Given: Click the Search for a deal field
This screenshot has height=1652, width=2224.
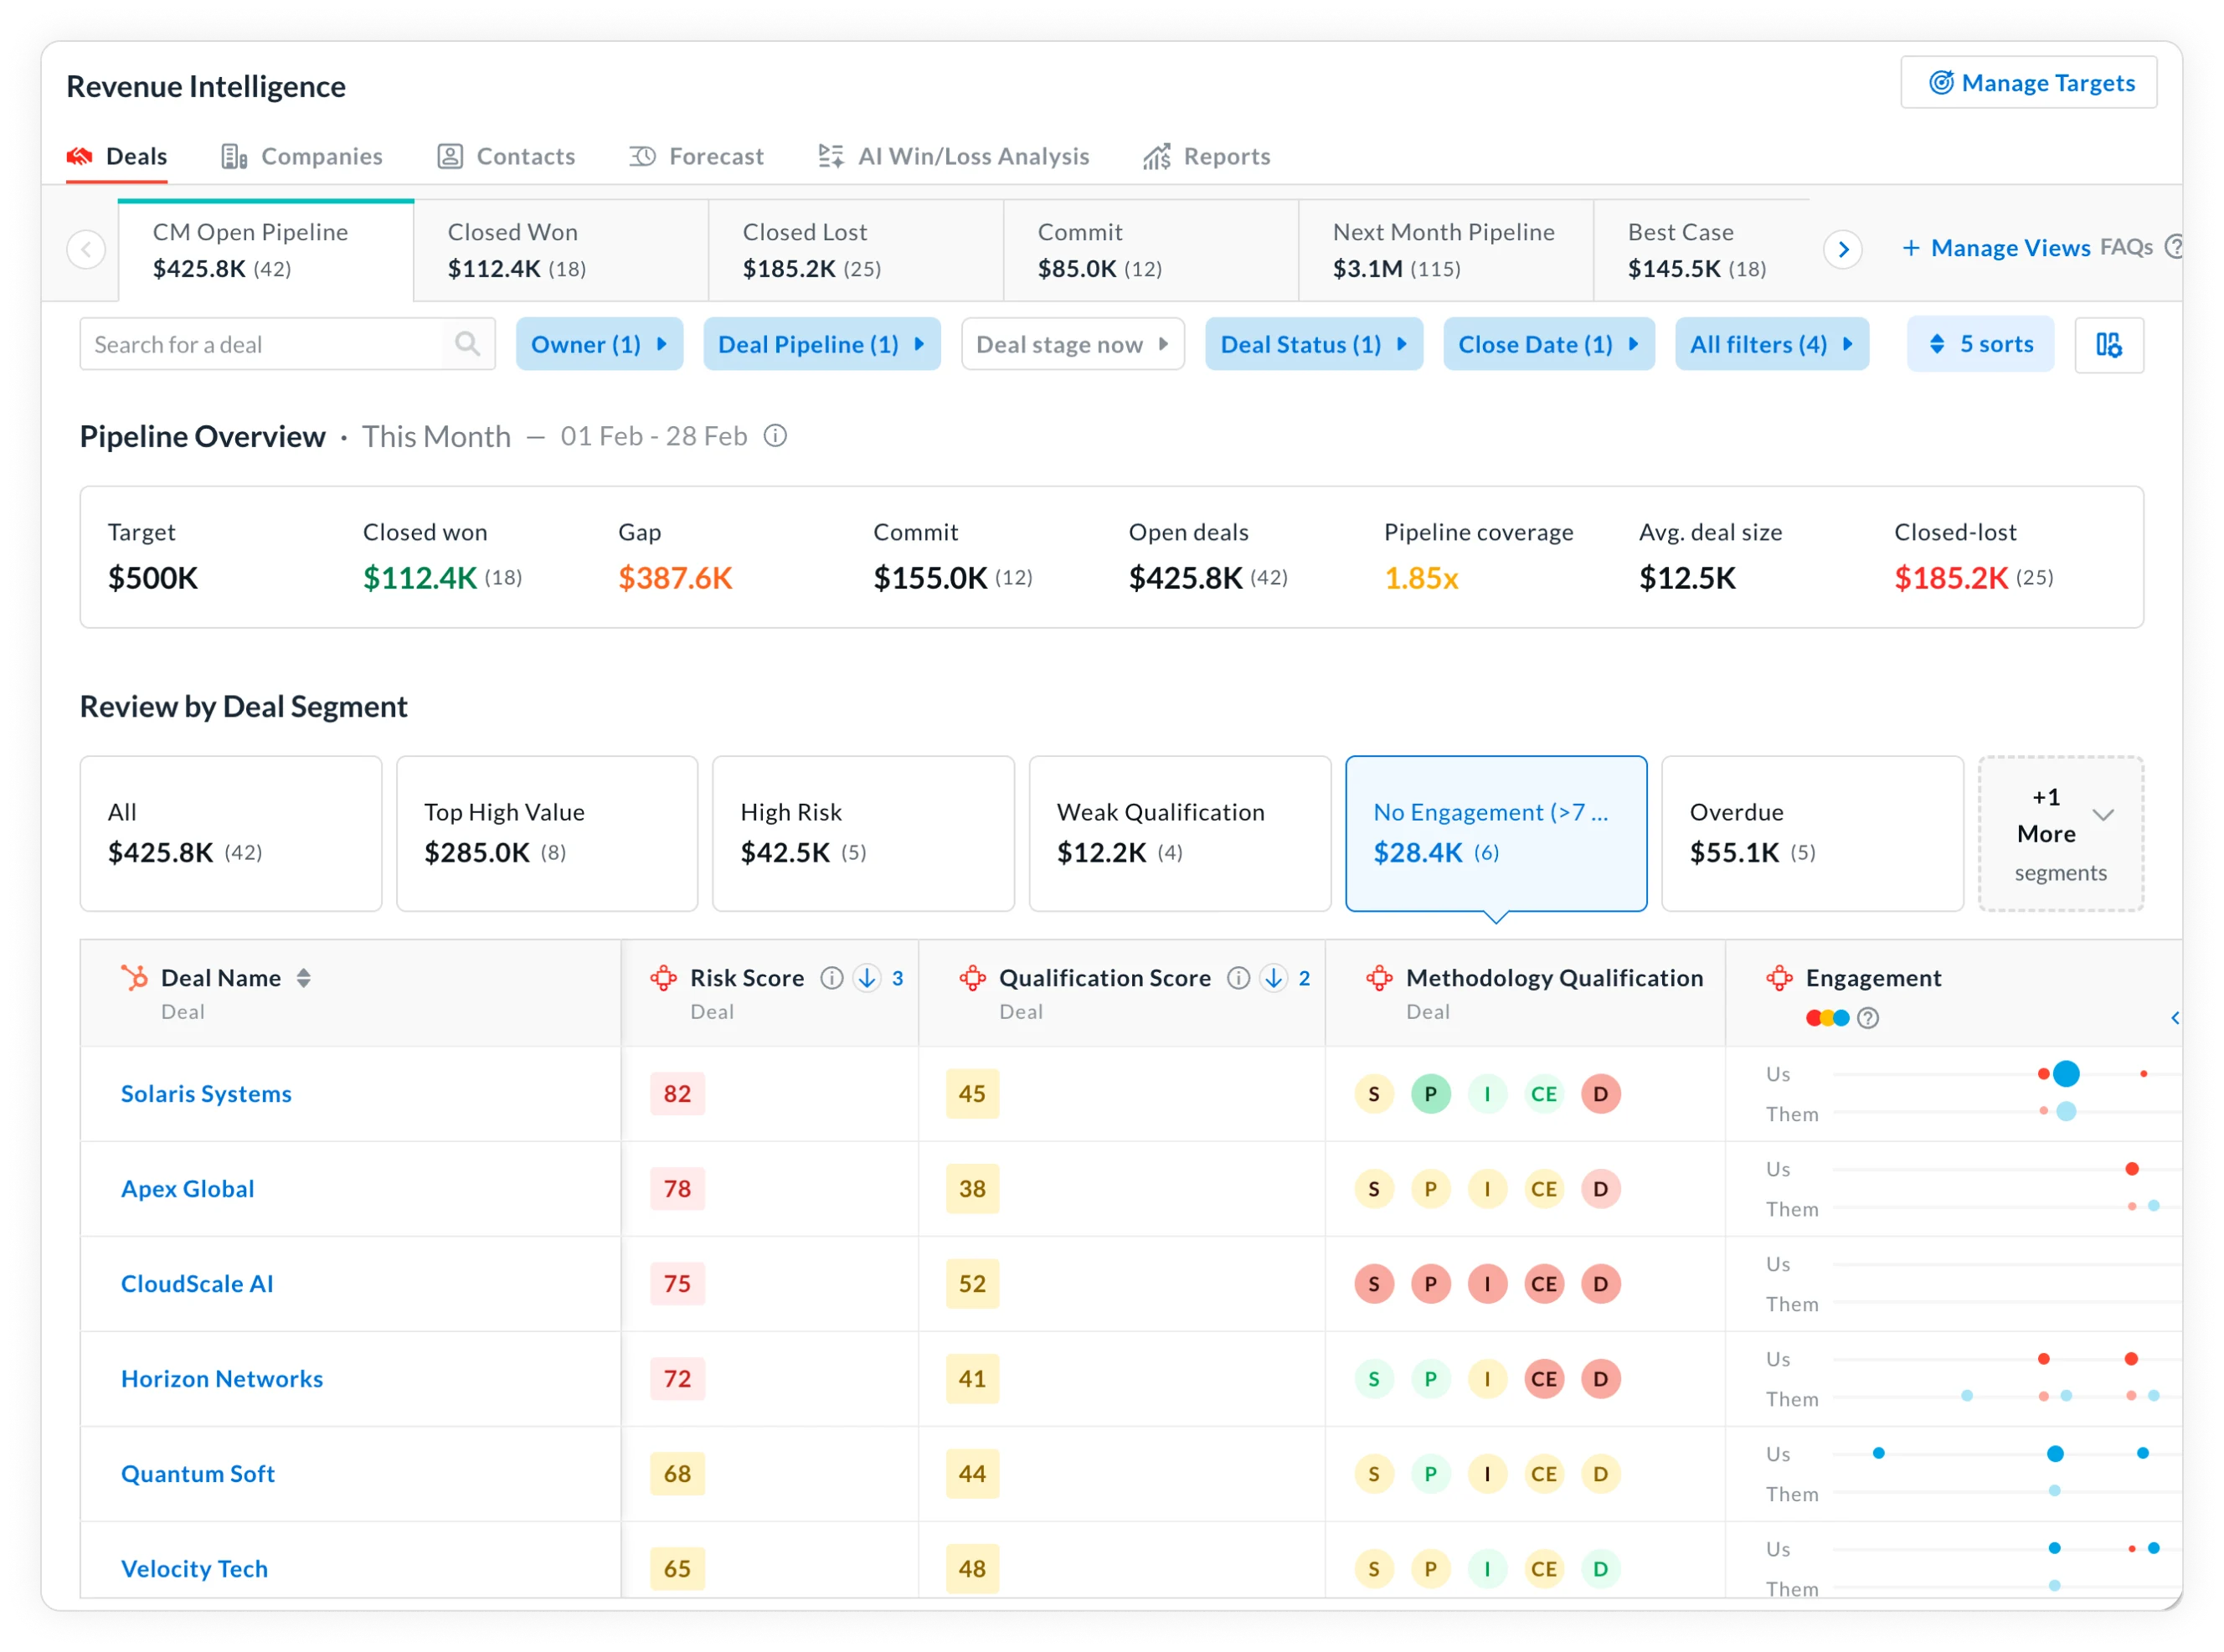Looking at the screenshot, I should pos(262,344).
